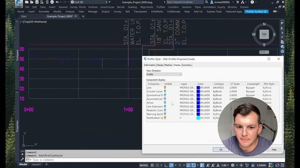Viewport: 300px width, 168px height.
Task: Click the plus crosshair icon in status bar
Action: point(241,165)
